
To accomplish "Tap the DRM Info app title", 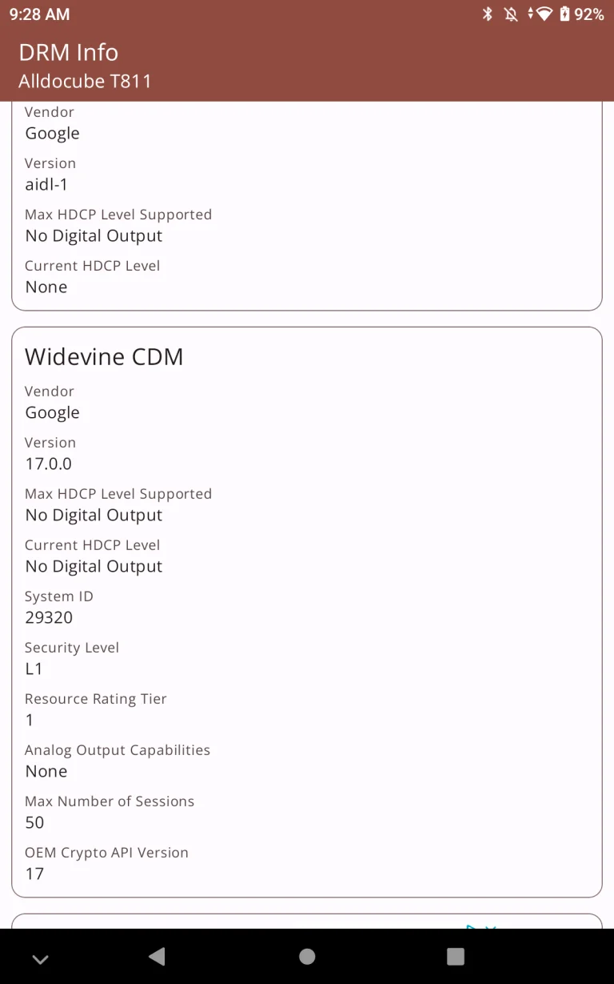I will pos(68,52).
